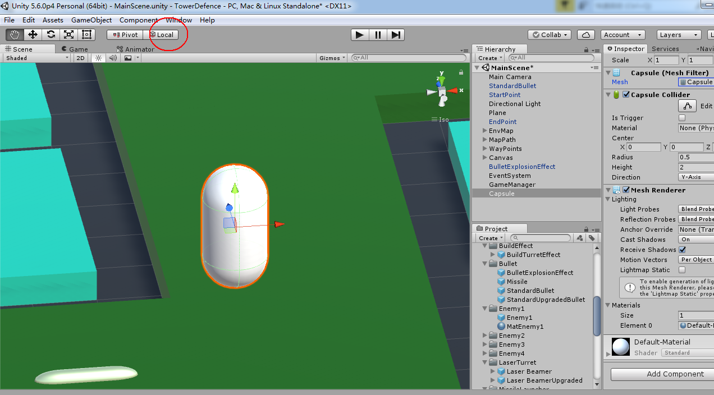Open the GameObject menu
Image resolution: width=714 pixels, height=395 pixels.
tap(91, 20)
